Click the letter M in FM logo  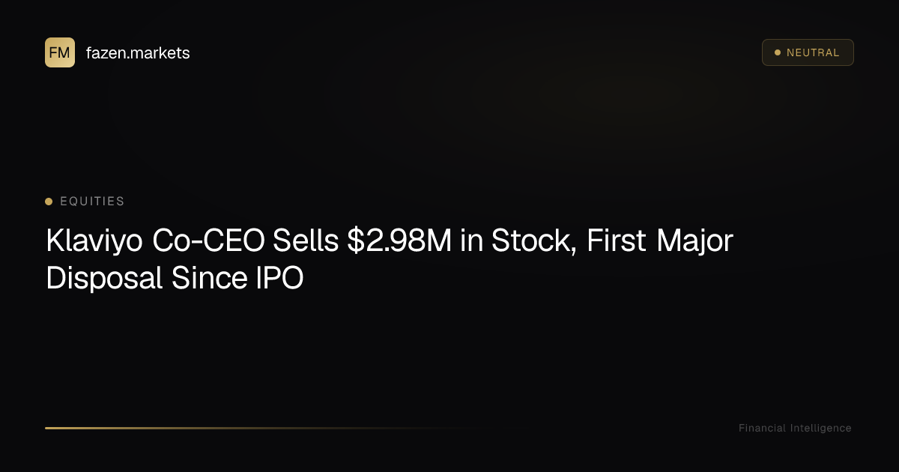[64, 52]
